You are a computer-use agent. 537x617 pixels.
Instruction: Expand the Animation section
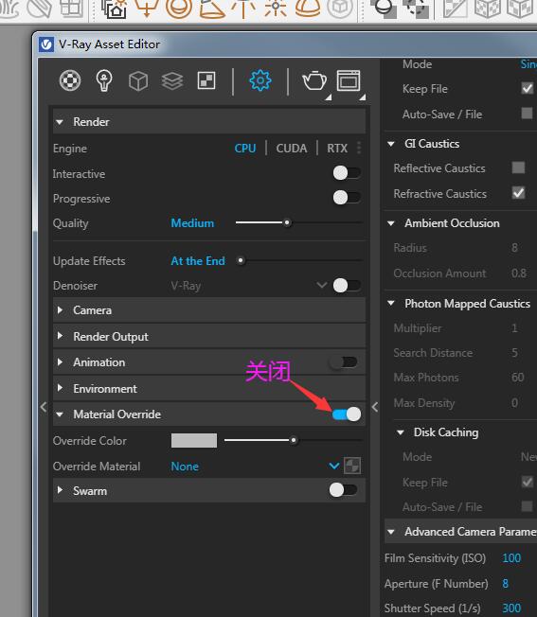point(60,361)
